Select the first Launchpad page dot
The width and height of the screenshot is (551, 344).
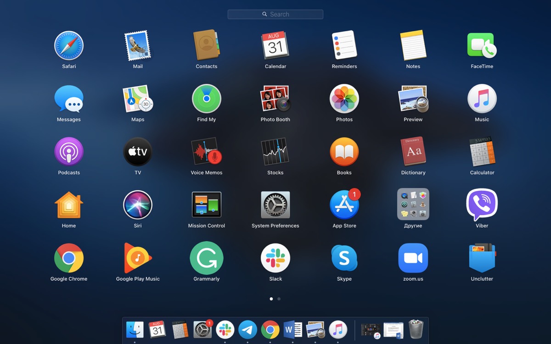(271, 299)
